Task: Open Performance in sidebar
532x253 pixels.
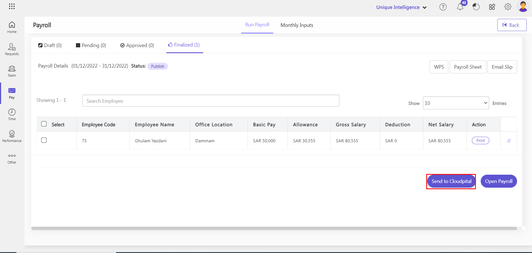Action: click(x=12, y=136)
